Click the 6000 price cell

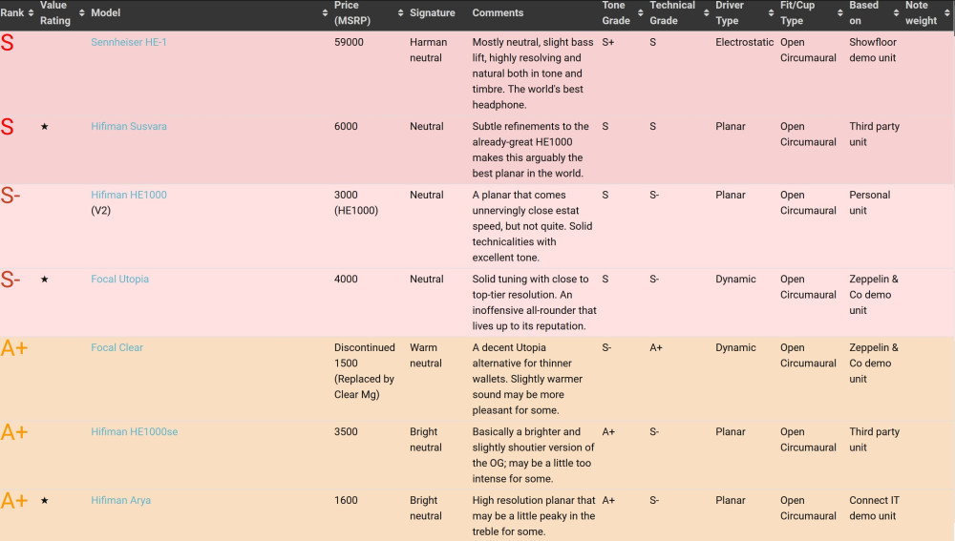346,126
